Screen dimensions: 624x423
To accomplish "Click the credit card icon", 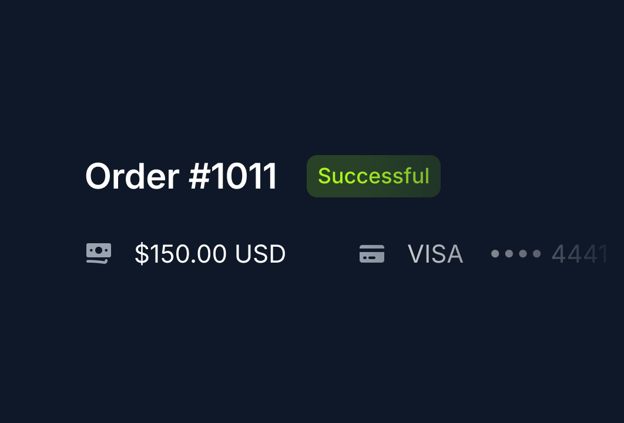I will pyautogui.click(x=371, y=254).
